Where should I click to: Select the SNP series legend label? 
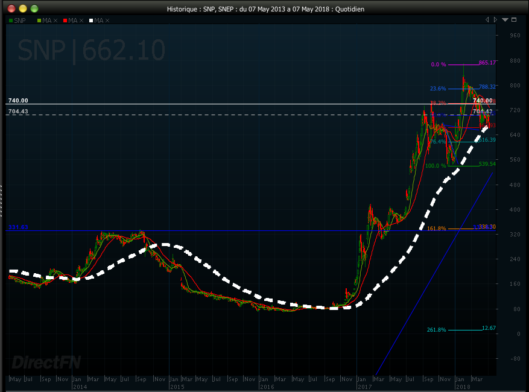[20, 21]
